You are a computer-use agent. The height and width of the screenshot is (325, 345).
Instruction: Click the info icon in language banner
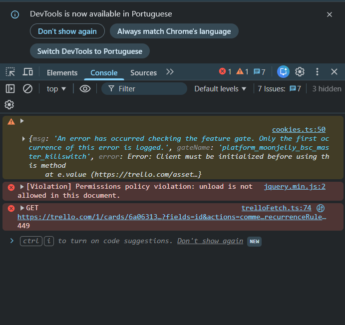15,14
